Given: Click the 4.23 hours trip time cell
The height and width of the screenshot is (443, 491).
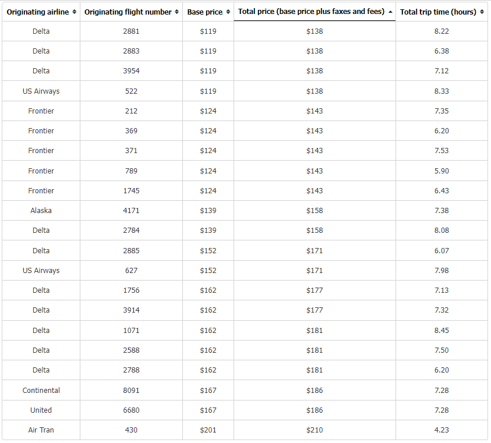Looking at the screenshot, I should [x=441, y=430].
